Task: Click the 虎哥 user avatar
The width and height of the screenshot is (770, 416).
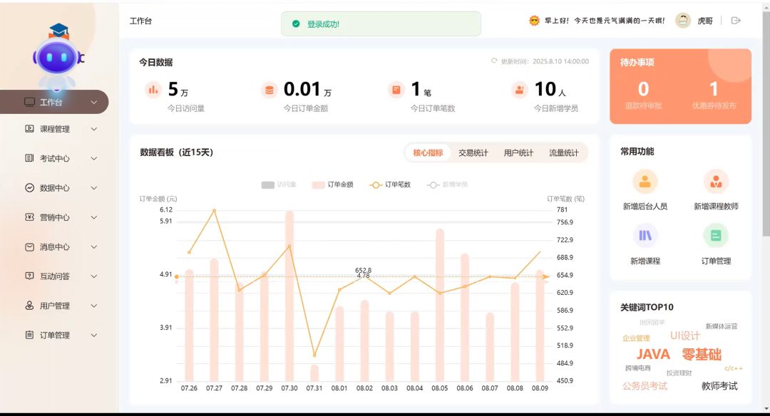Action: (x=682, y=21)
